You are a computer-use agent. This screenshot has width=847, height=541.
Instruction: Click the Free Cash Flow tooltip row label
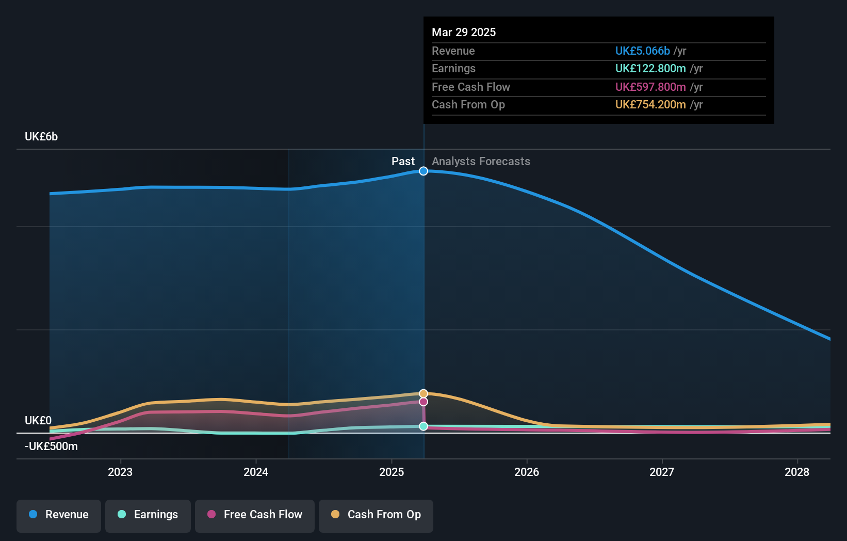pyautogui.click(x=470, y=87)
